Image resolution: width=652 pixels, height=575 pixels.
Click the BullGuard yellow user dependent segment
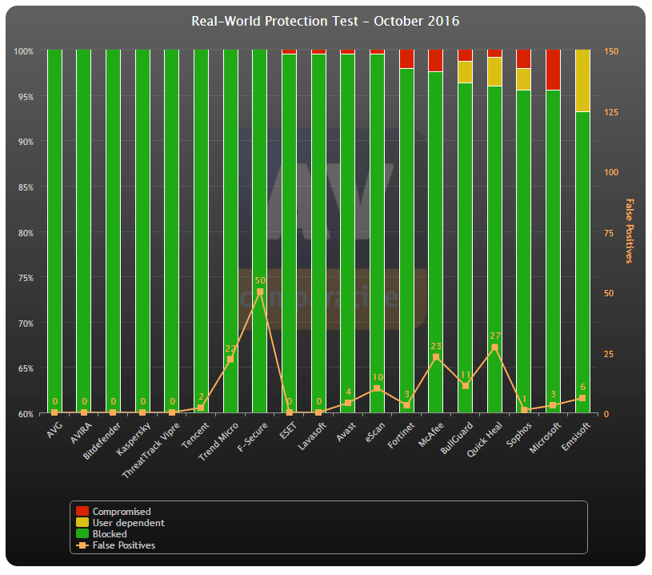[466, 71]
